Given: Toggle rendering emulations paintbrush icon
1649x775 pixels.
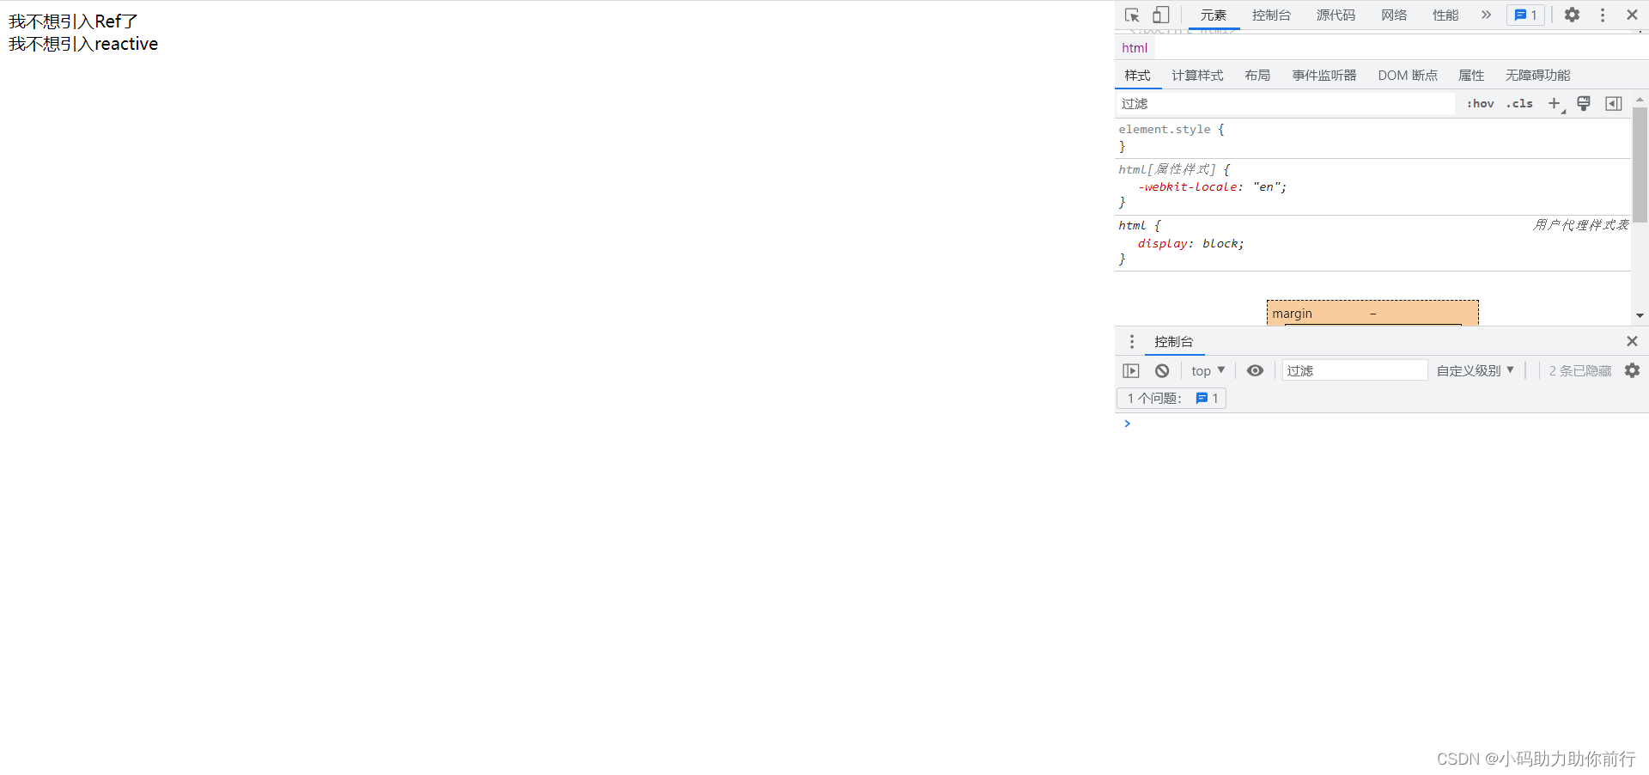Looking at the screenshot, I should [x=1584, y=104].
